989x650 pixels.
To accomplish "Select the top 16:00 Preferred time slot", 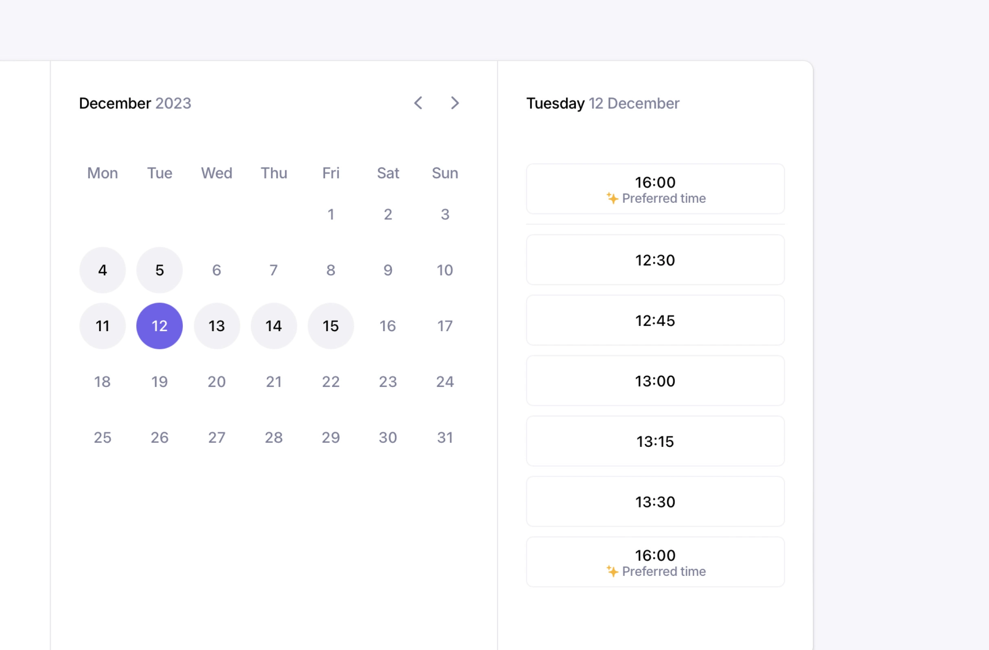I will (x=655, y=189).
